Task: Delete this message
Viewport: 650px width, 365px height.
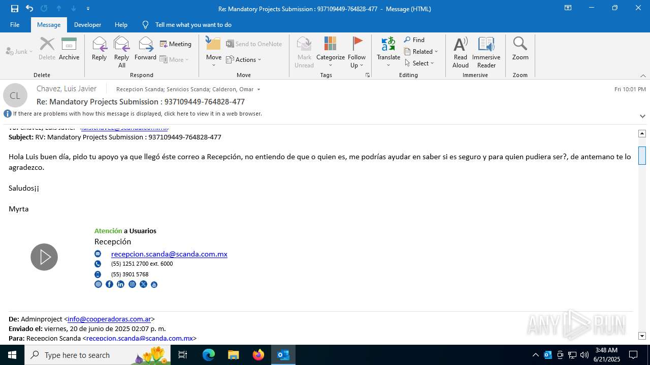Action: [x=47, y=49]
